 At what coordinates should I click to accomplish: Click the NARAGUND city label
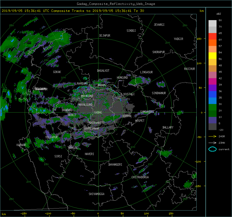(87, 96)
